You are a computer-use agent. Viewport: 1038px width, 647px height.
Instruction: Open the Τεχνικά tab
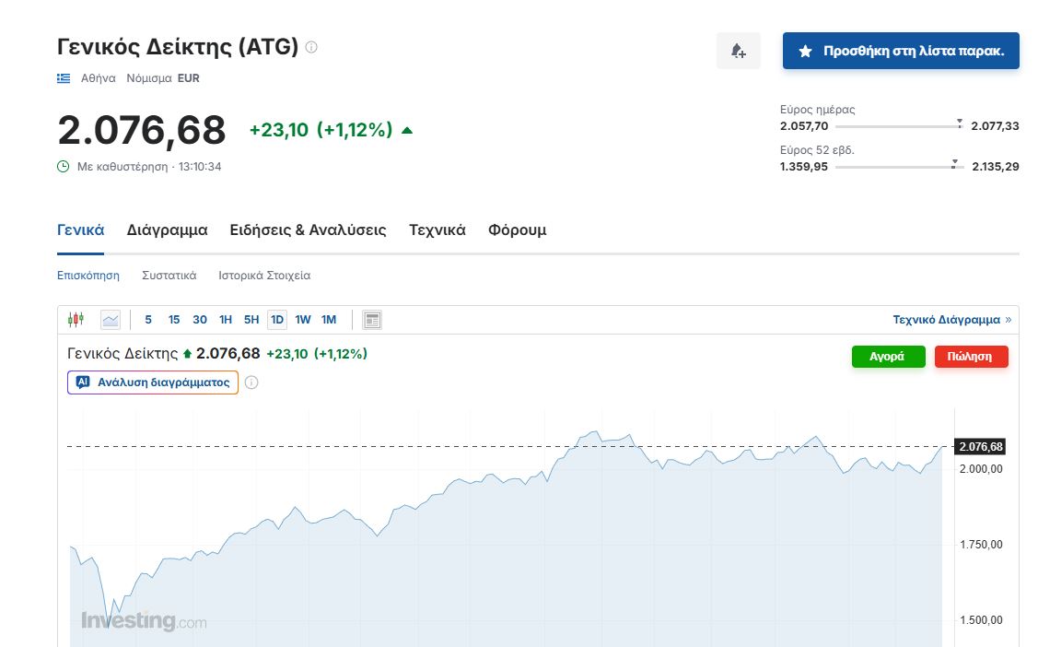coord(437,230)
